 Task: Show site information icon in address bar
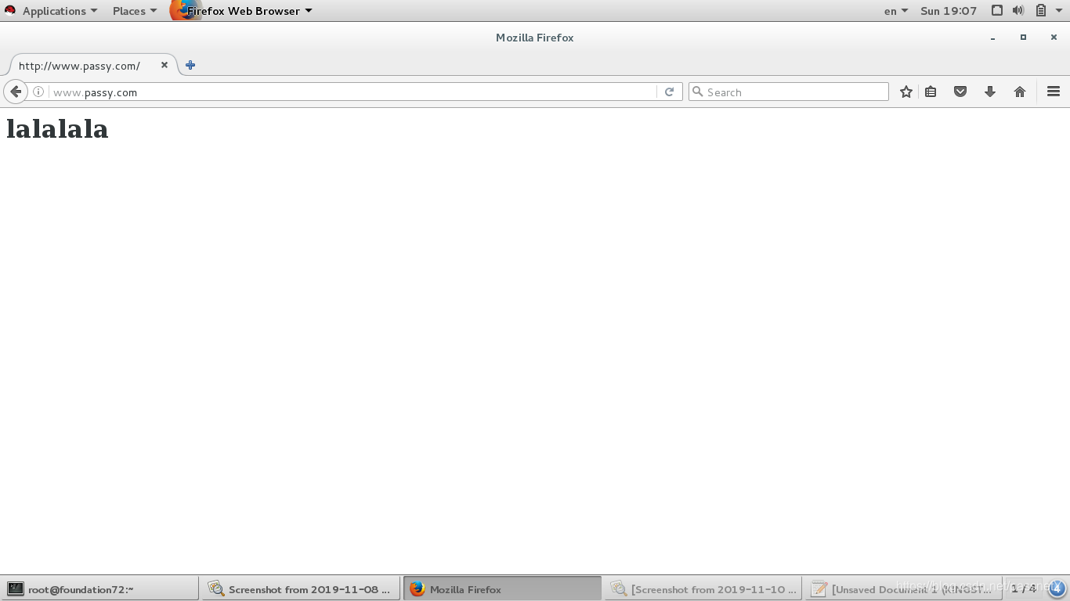[x=38, y=92]
